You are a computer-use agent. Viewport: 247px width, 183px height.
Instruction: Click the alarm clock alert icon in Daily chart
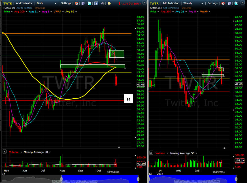(x=77, y=3)
